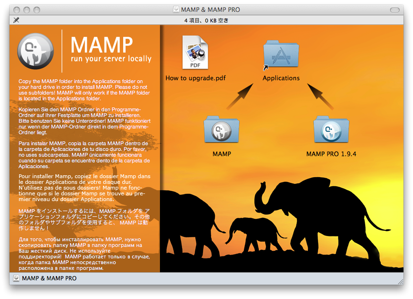Click the minimize window button
The image size is (413, 299).
pos(27,10)
